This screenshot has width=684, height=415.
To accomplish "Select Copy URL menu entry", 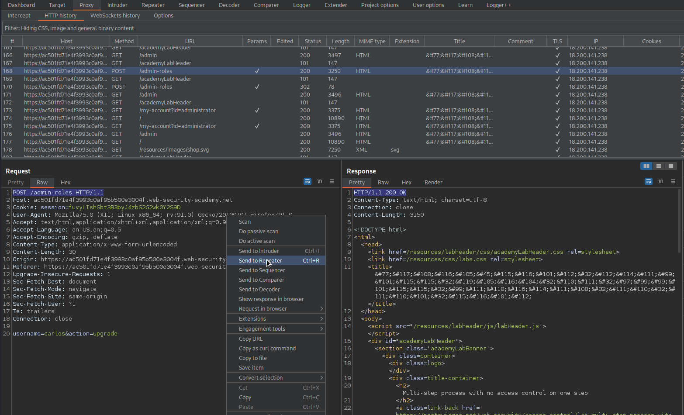I will tap(276, 339).
